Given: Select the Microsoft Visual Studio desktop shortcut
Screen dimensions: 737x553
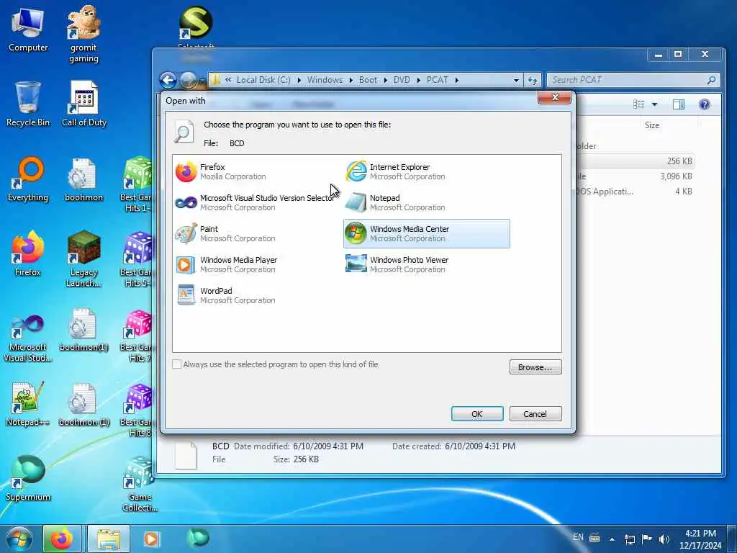Looking at the screenshot, I should coord(28,338).
